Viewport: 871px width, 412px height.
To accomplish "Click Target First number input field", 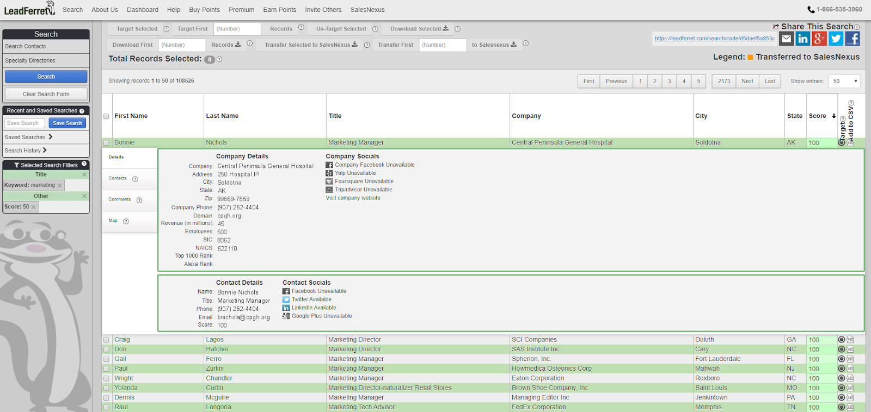I will (237, 29).
